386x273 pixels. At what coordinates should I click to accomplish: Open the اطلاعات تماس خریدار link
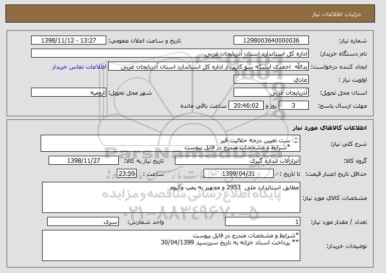(79, 67)
